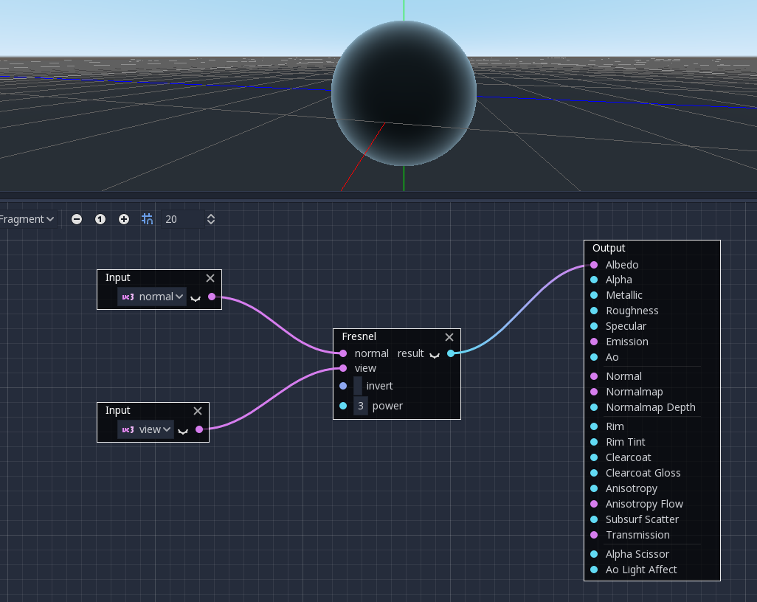This screenshot has height=602, width=757.
Task: Click the snap distance field showing 20
Action: click(x=181, y=219)
